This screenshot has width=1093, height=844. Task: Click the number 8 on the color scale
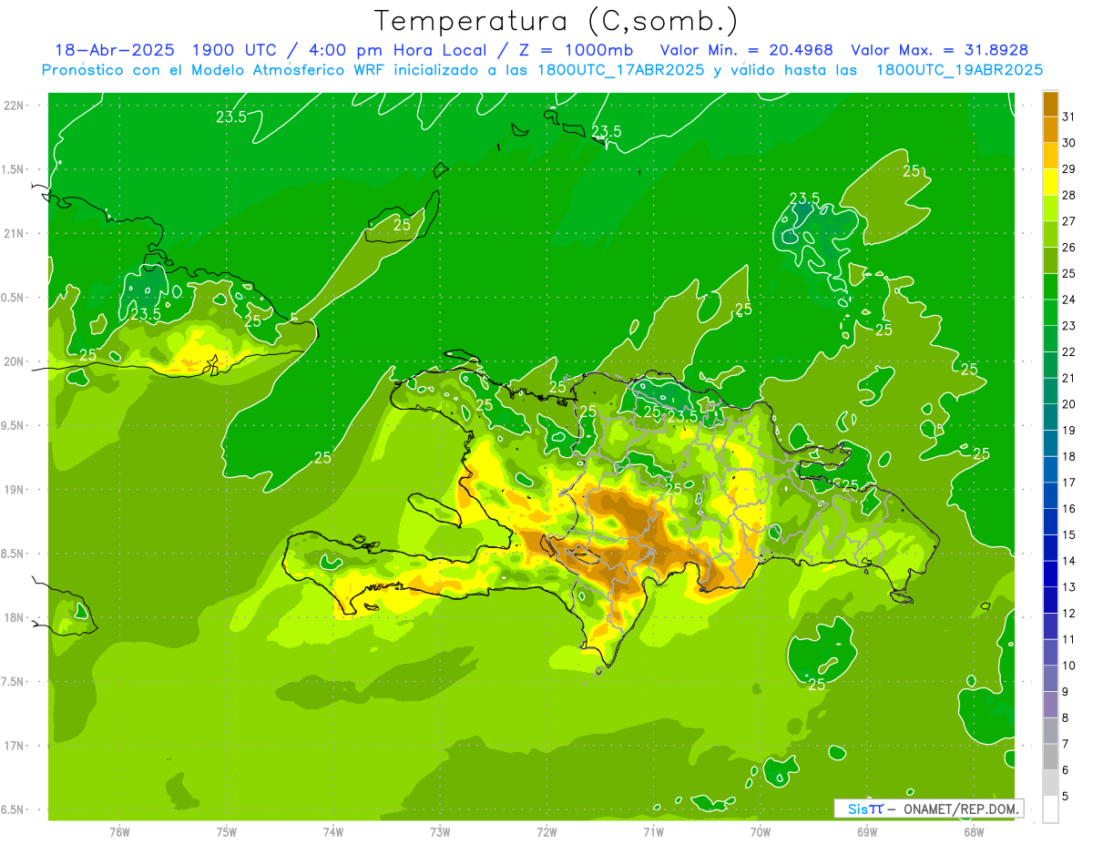pyautogui.click(x=1066, y=718)
